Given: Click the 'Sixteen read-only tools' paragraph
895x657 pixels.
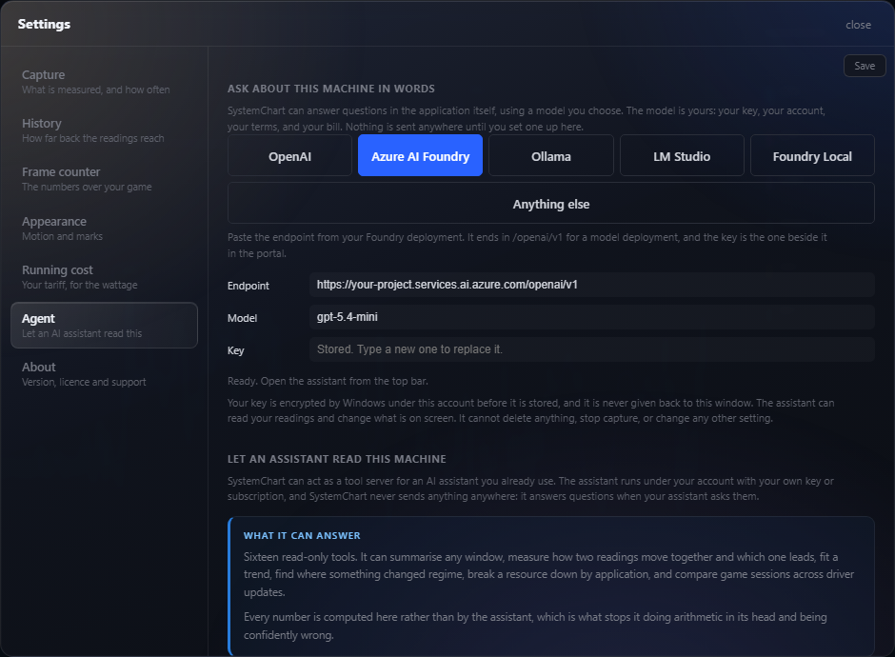Looking at the screenshot, I should (x=548, y=574).
